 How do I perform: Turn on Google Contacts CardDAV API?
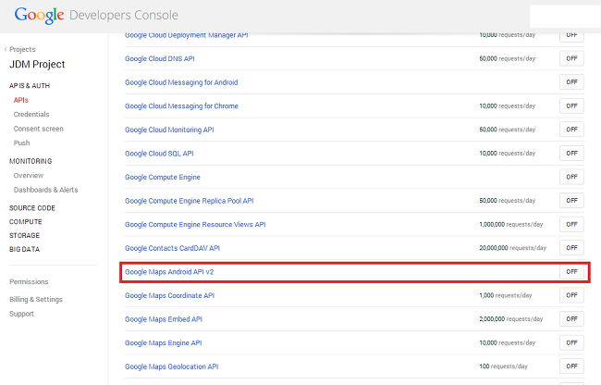(x=571, y=248)
